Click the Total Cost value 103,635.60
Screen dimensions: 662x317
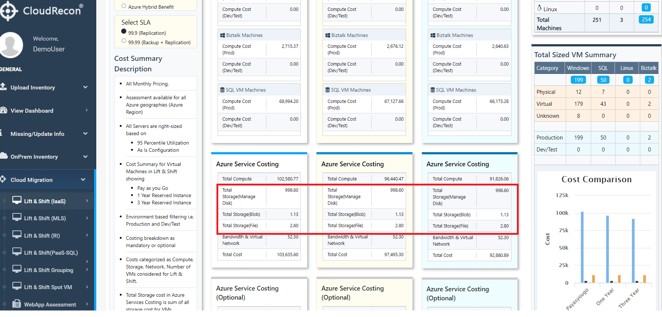(288, 255)
